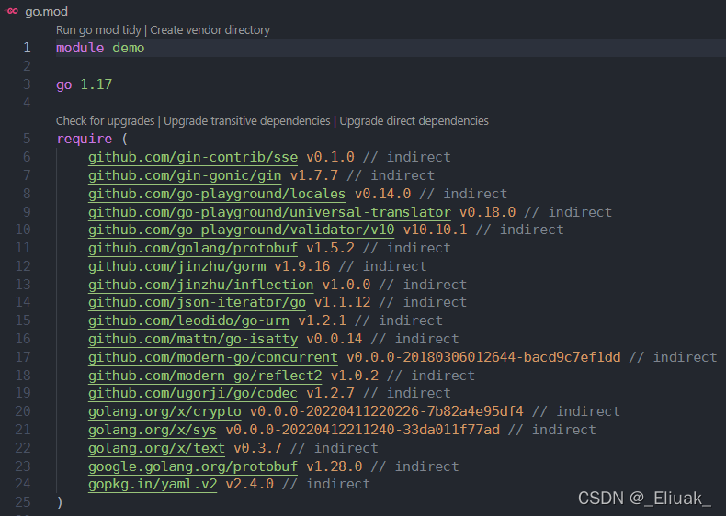Click the go.mod file icon in breadcrumb
726x516 pixels.
[x=12, y=11]
